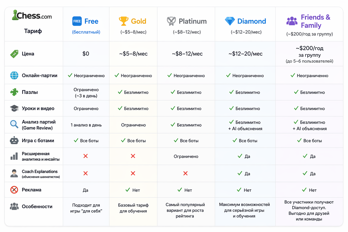Select the Platinum plan heading
Screen dimensions: 348x232
pyautogui.click(x=193, y=21)
